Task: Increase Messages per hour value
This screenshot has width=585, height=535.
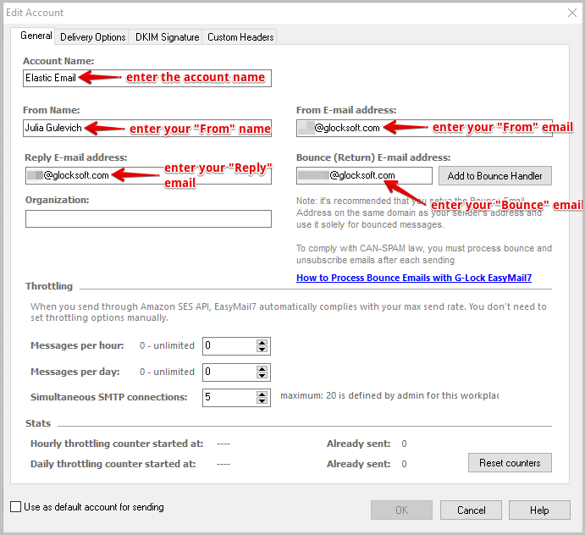Action: 262,343
